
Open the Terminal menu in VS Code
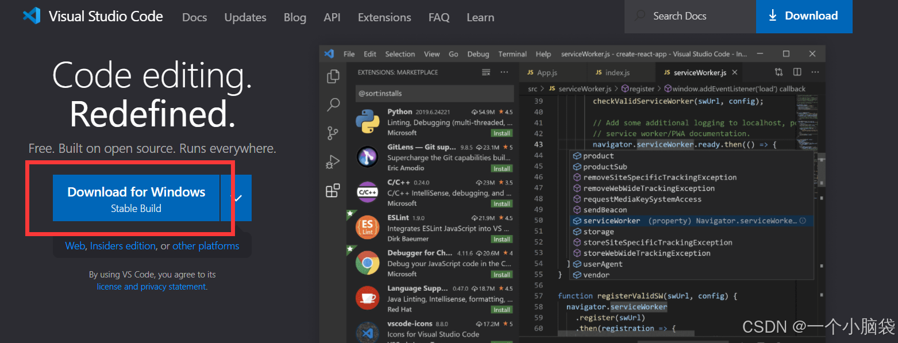pos(512,54)
